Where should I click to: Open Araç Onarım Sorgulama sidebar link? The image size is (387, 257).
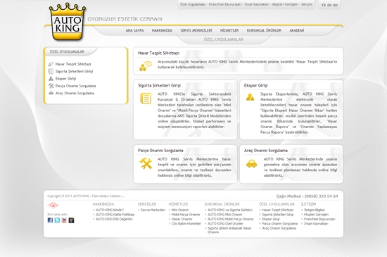[x=75, y=93]
